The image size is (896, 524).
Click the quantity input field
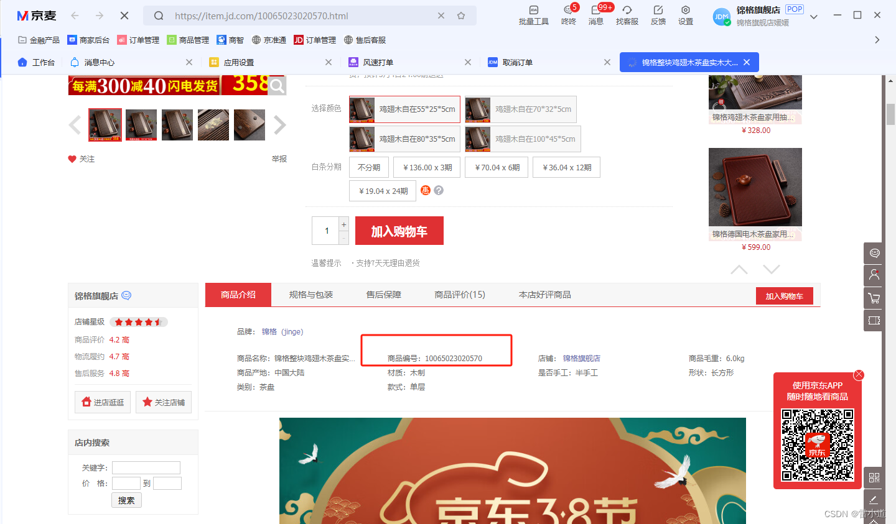pyautogui.click(x=326, y=231)
